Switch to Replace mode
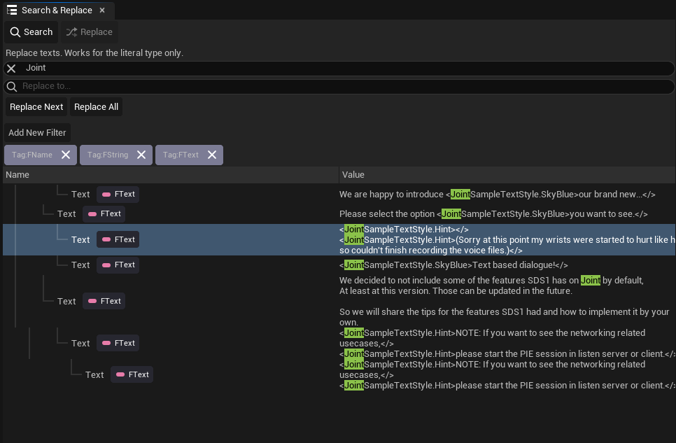This screenshot has height=443, width=676. (89, 31)
